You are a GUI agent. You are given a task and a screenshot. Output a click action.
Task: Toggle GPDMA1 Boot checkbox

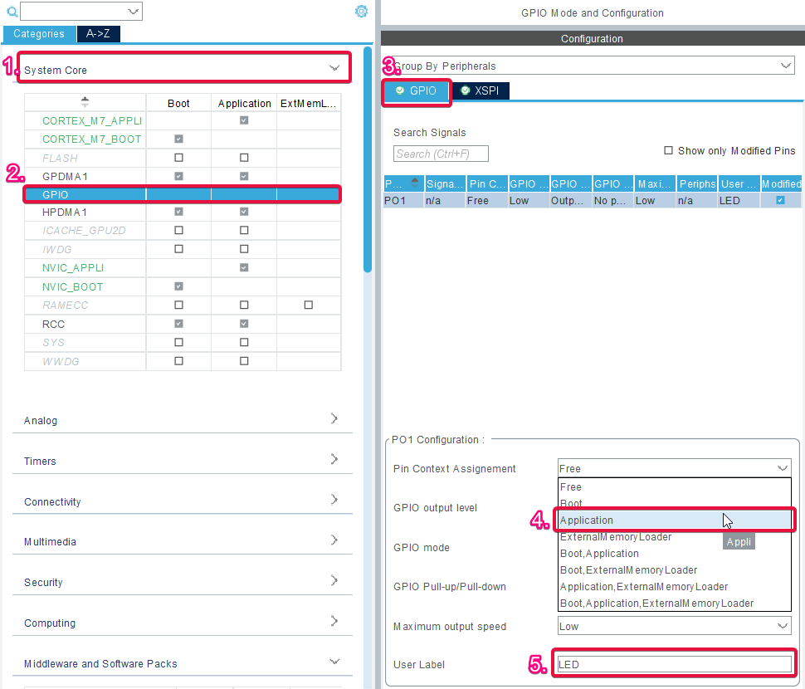pos(178,176)
